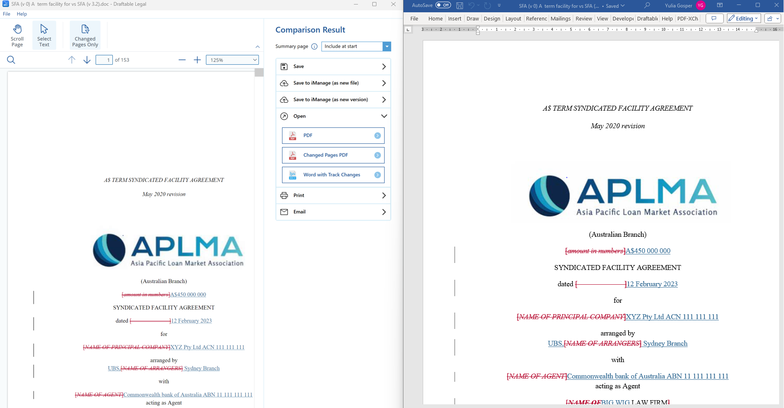Expand the Save option
Viewport: 784px width, 408px height.
coord(333,66)
